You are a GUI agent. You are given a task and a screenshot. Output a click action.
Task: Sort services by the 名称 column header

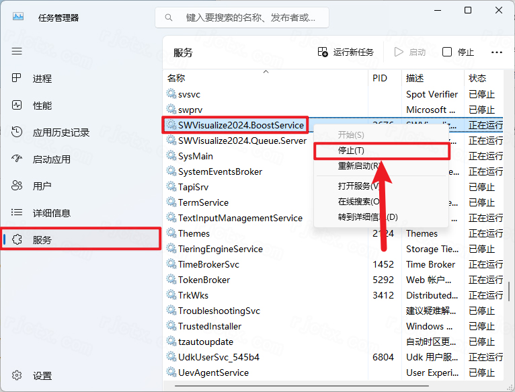click(176, 78)
